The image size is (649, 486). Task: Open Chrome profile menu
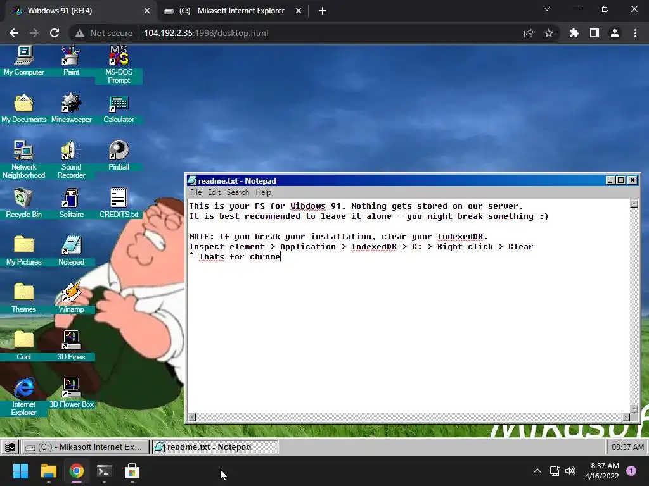click(x=615, y=33)
